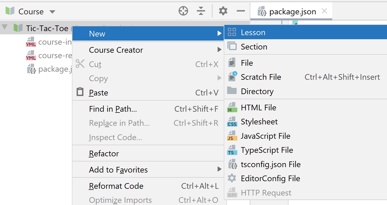Choose JavaScript File menu entry
The height and width of the screenshot is (205, 387).
point(265,136)
